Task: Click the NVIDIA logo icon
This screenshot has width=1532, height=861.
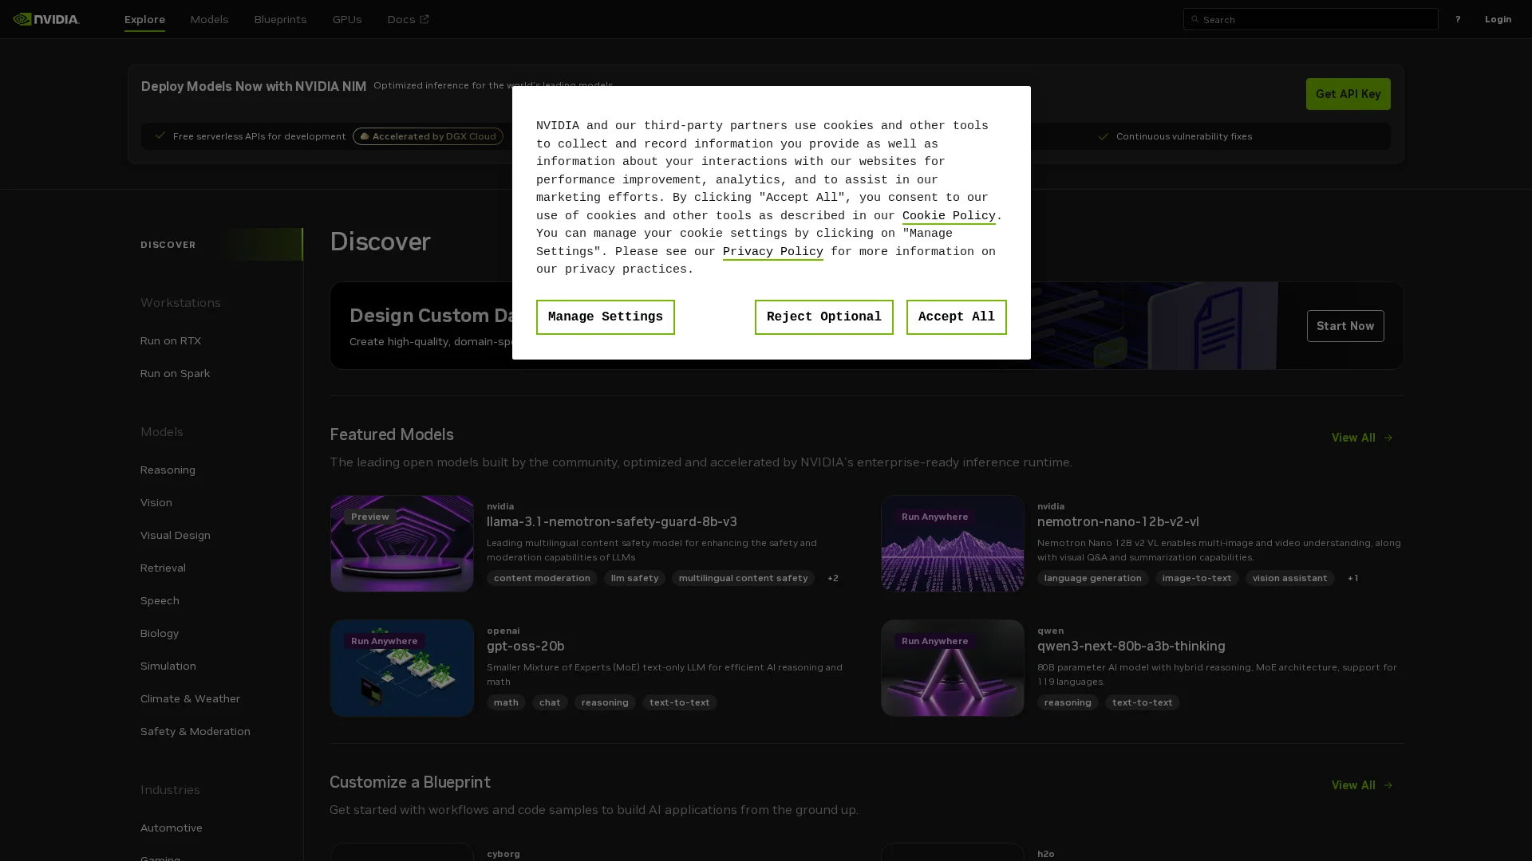Action: [22, 19]
